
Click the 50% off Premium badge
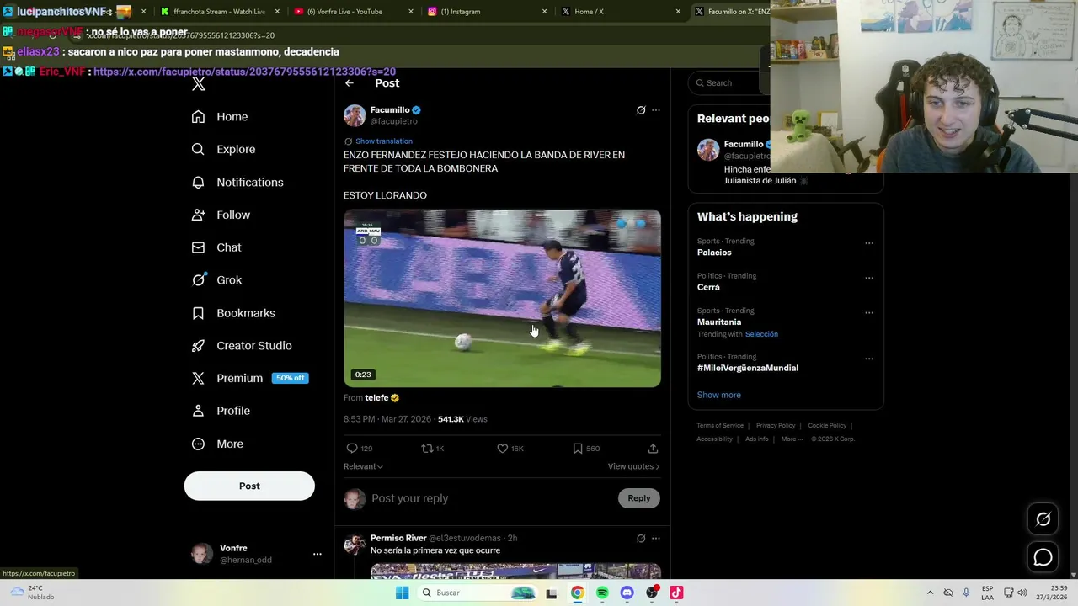pos(291,378)
